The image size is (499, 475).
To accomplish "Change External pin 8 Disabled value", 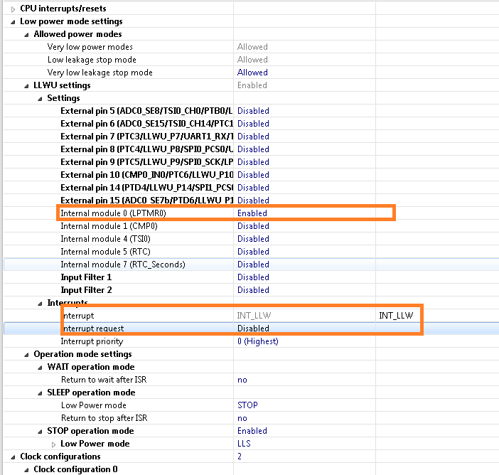I will tap(253, 149).
